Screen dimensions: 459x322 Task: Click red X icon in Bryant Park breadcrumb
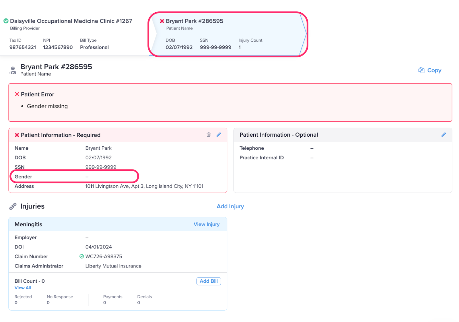[162, 21]
